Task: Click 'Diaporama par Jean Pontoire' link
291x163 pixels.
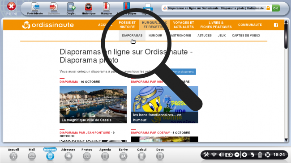Action: coord(85,133)
